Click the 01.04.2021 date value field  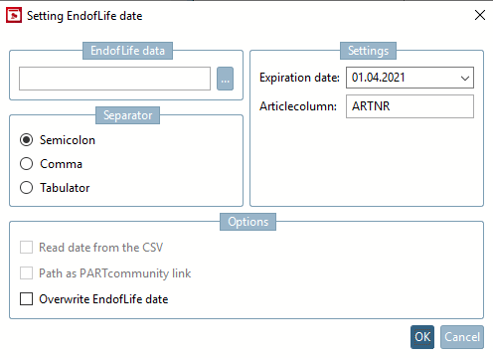410,78
